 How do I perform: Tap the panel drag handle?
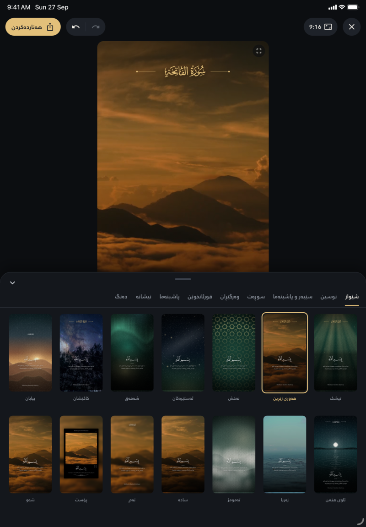183,279
